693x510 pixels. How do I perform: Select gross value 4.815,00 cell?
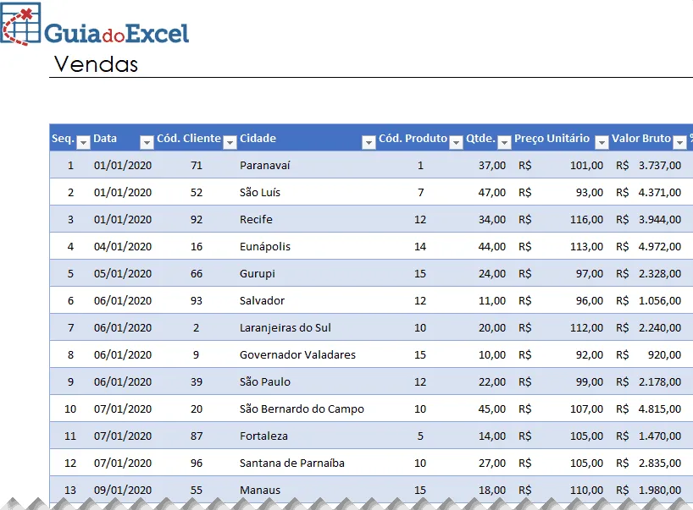point(648,409)
